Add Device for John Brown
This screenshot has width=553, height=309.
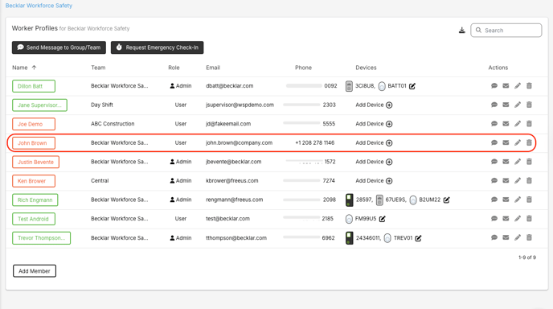tap(374, 142)
